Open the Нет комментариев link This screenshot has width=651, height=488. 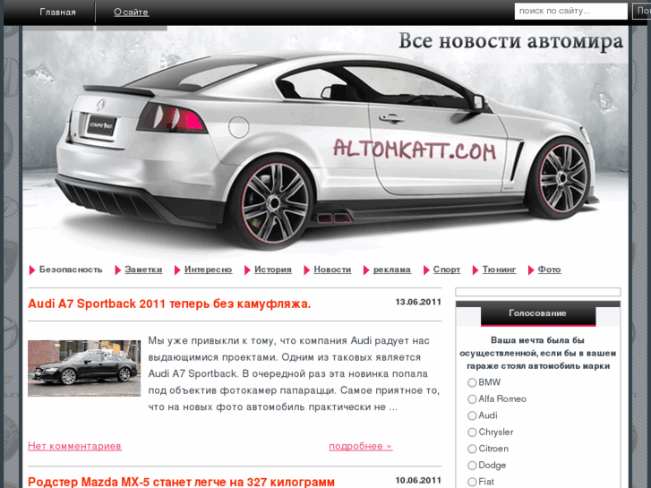(74, 446)
